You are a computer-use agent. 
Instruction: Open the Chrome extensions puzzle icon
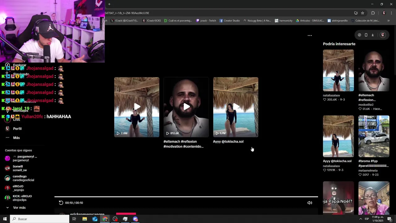point(373,13)
